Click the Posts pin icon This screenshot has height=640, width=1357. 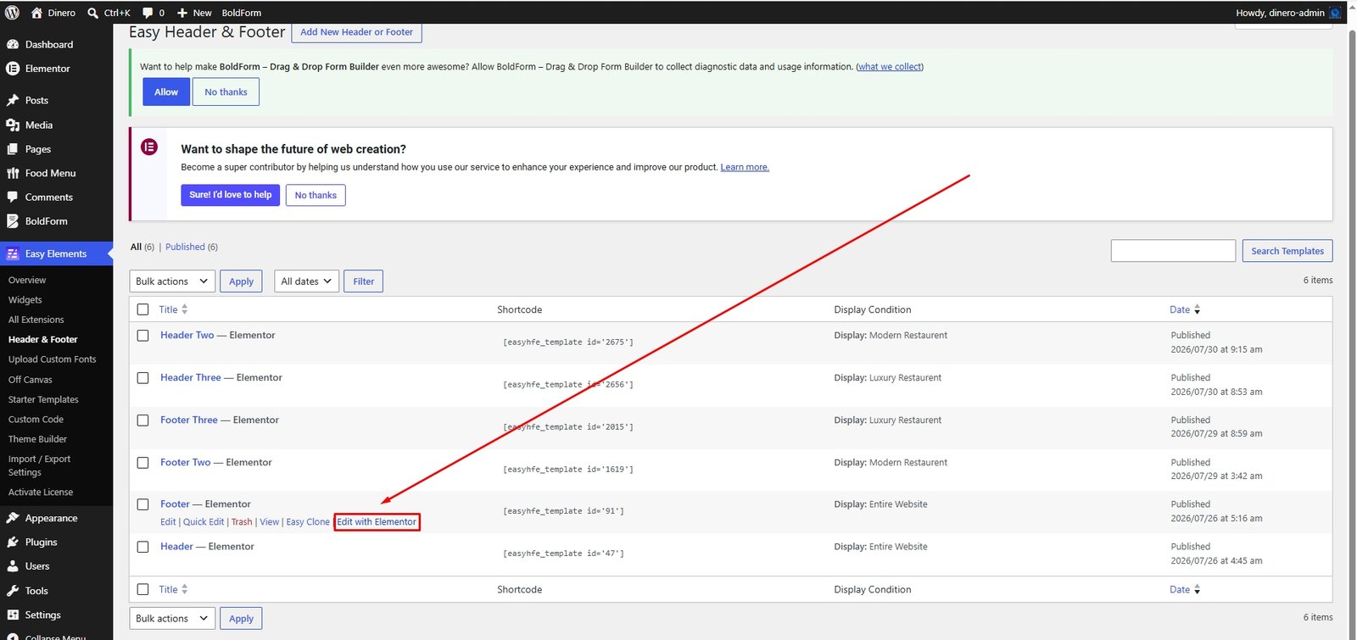(13, 100)
